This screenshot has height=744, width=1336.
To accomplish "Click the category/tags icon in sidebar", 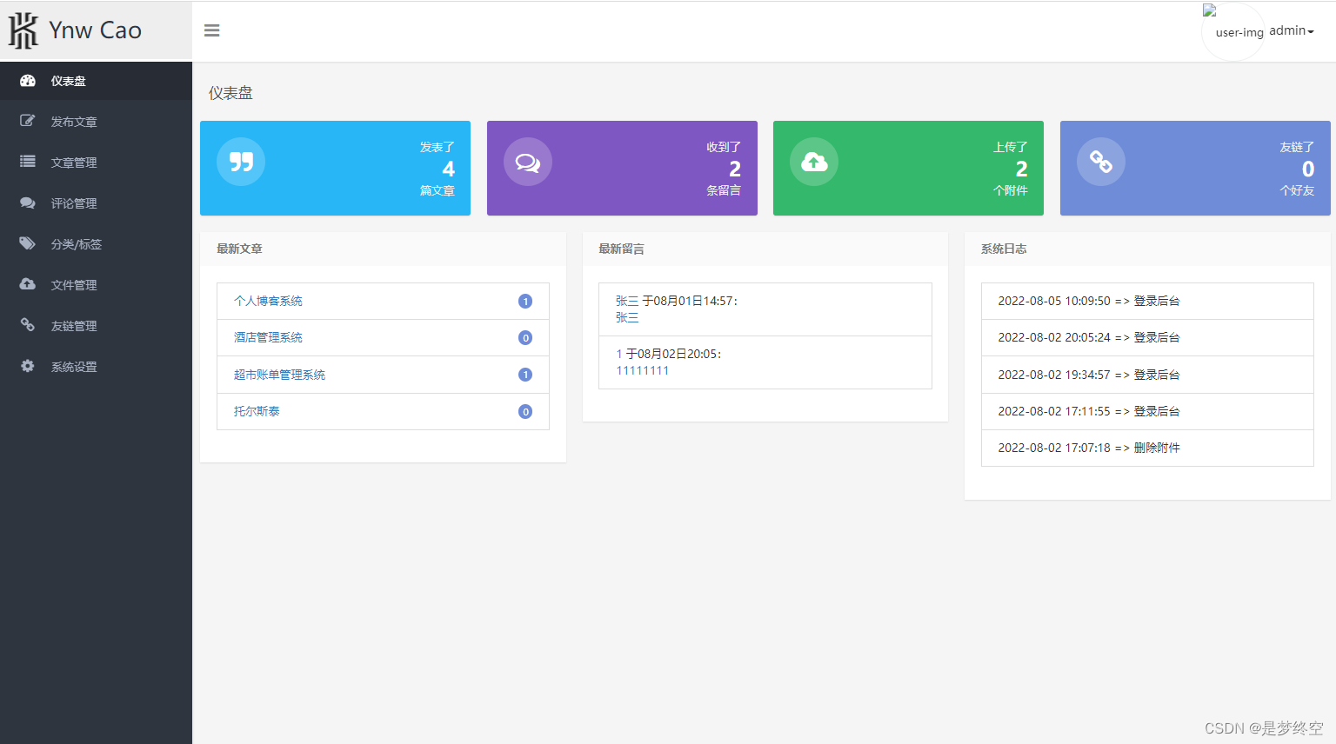I will tap(28, 243).
